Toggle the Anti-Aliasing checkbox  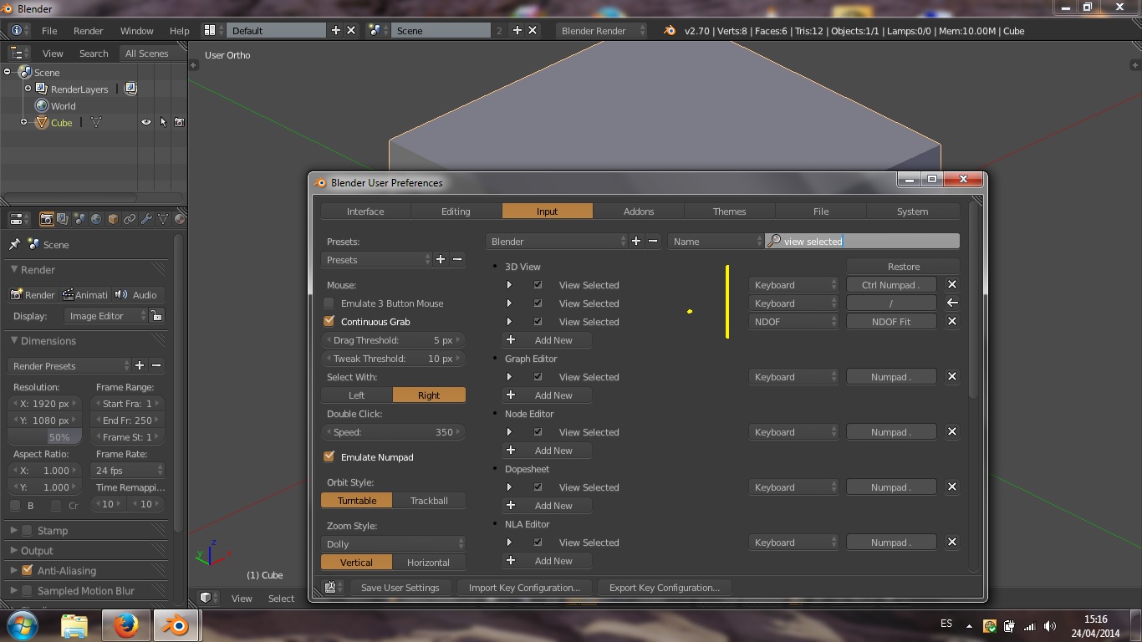pyautogui.click(x=27, y=570)
